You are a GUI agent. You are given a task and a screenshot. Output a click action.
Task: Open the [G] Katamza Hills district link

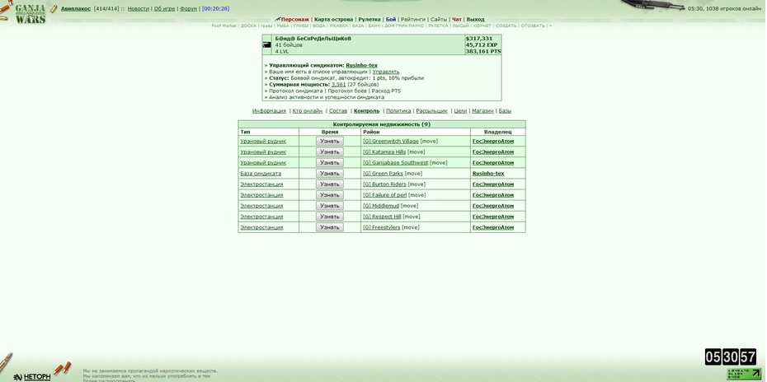(384, 152)
